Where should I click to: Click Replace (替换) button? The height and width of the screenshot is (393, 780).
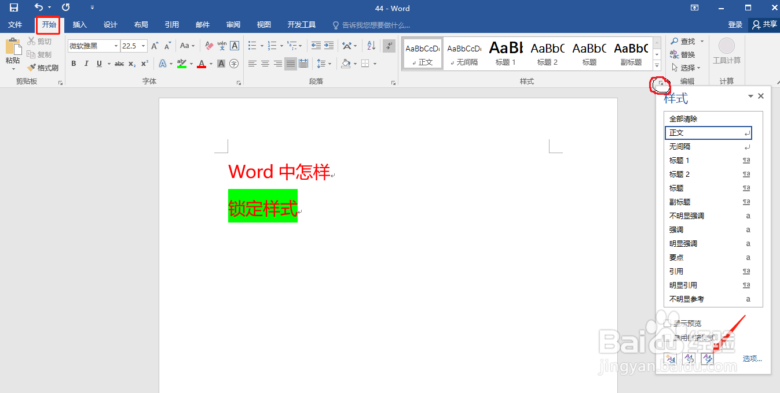[683, 55]
